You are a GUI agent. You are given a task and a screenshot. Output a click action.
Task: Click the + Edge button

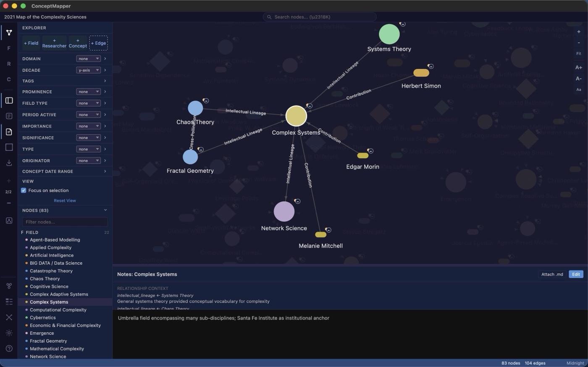pos(98,43)
